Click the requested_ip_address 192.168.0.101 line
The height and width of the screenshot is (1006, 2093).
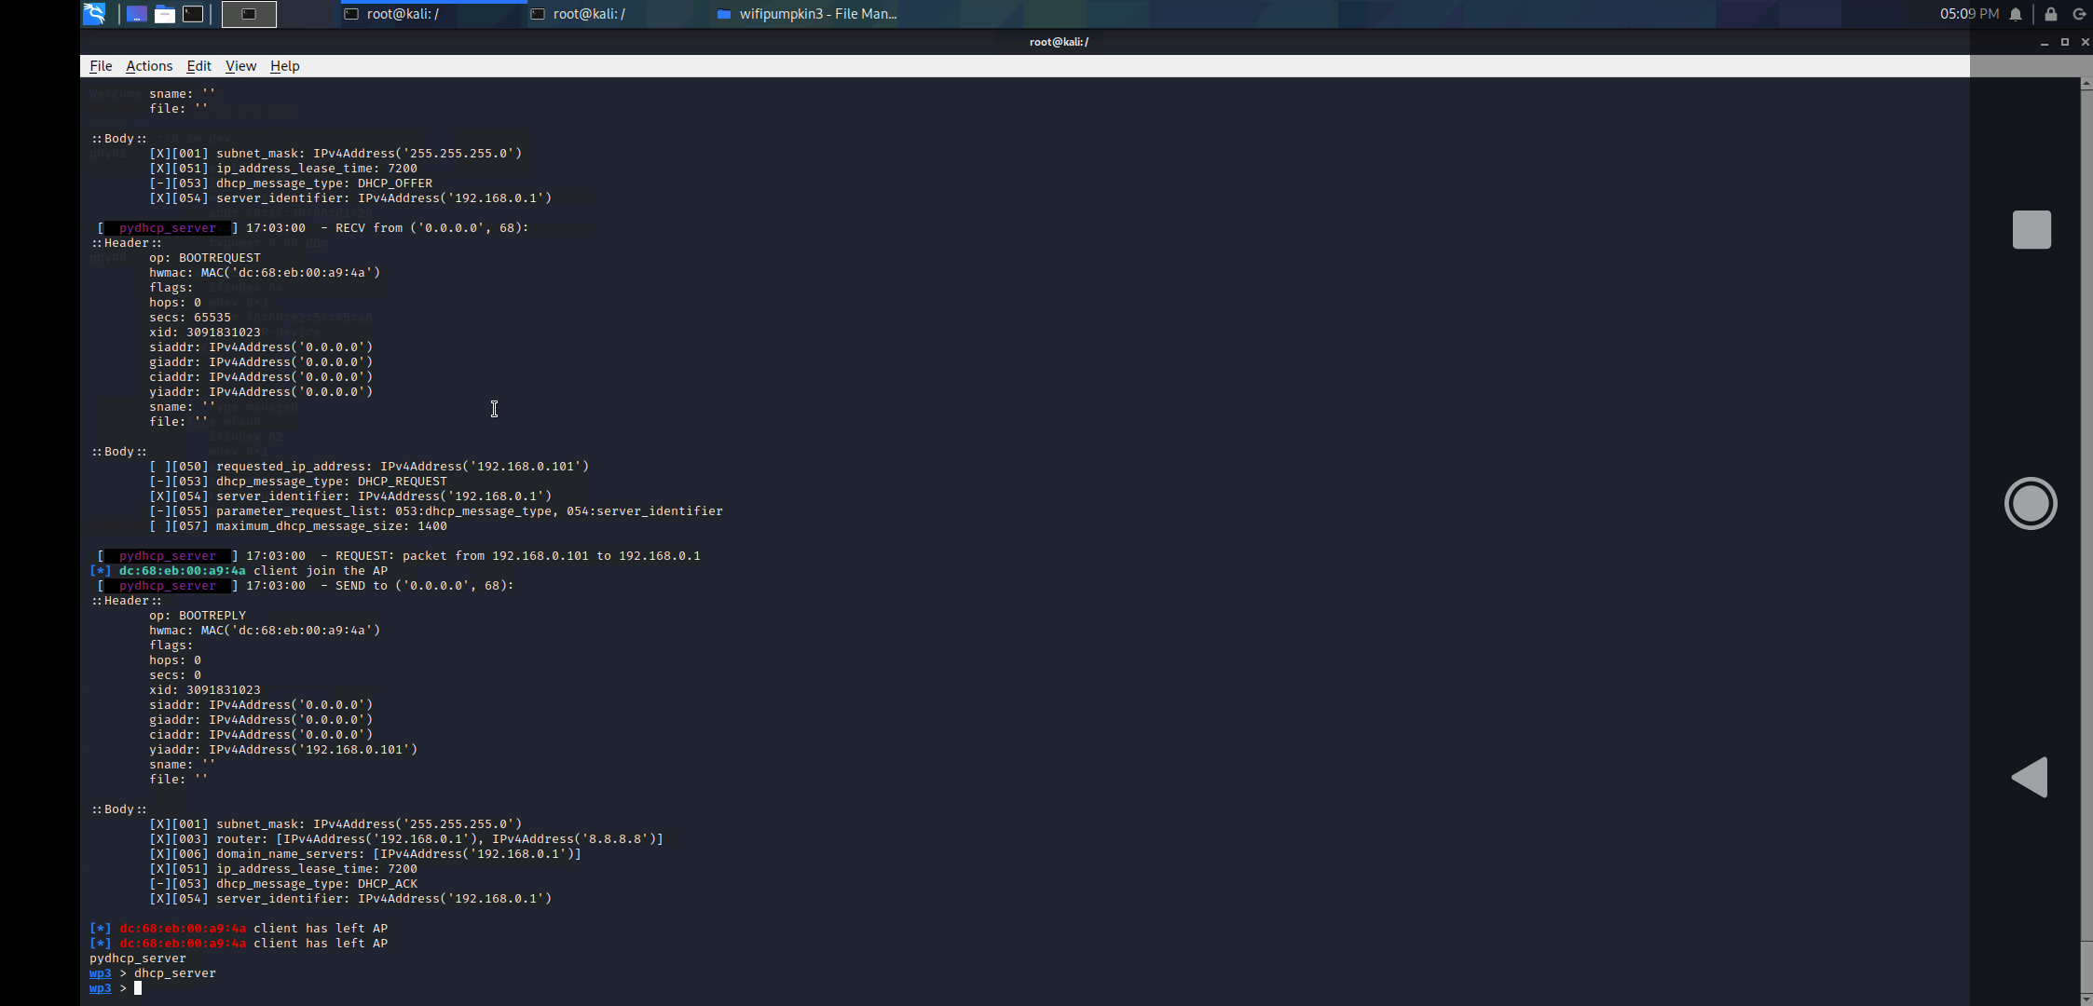click(x=369, y=467)
